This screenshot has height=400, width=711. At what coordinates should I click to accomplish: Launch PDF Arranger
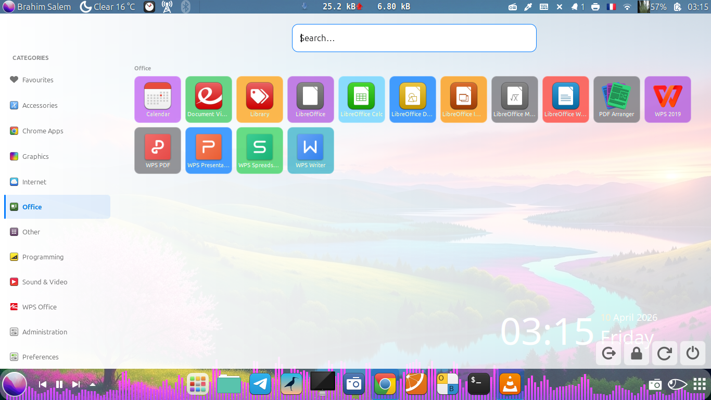click(617, 99)
